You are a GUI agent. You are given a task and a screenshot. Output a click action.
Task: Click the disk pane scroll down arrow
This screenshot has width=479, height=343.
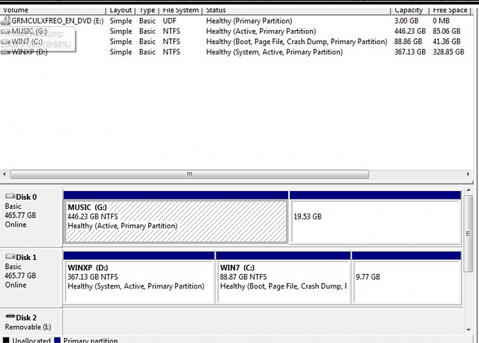(468, 330)
